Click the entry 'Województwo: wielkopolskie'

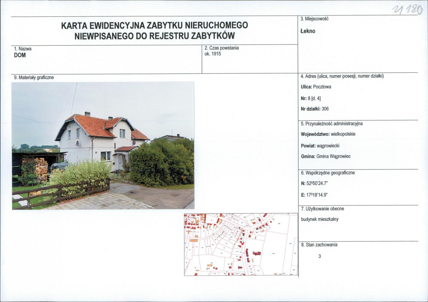coord(328,134)
